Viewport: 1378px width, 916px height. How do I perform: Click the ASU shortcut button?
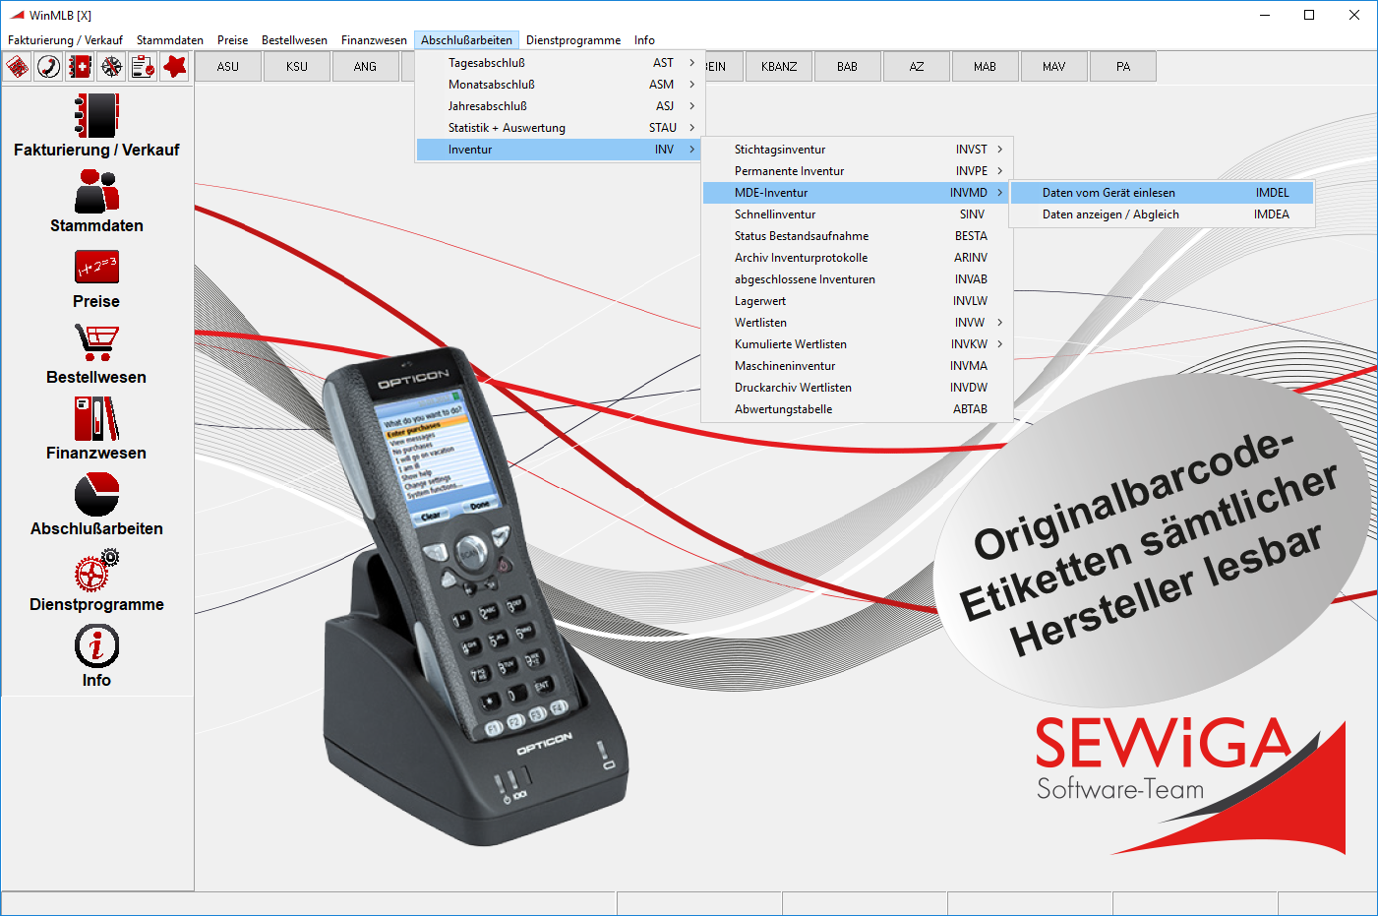click(228, 67)
